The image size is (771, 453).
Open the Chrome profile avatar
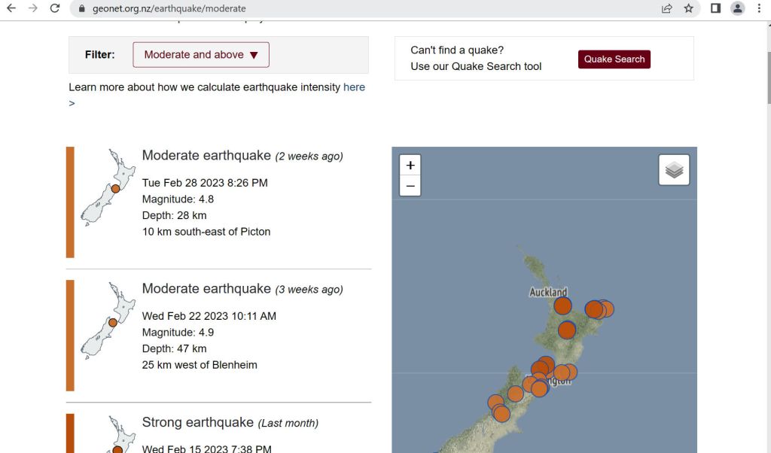click(x=738, y=8)
